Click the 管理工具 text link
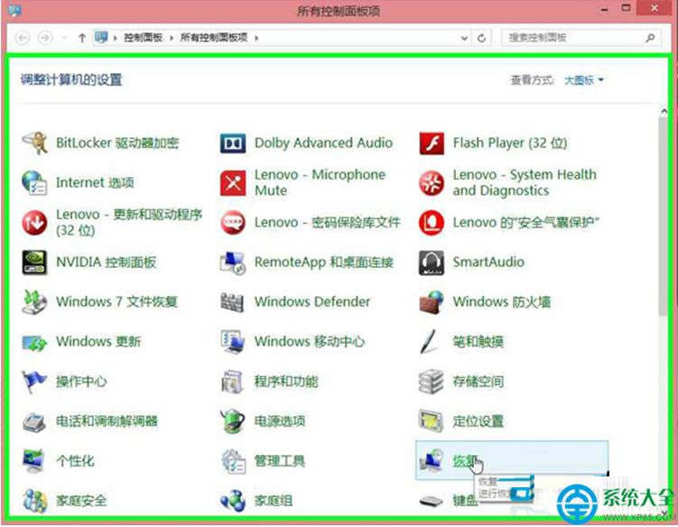 279,461
